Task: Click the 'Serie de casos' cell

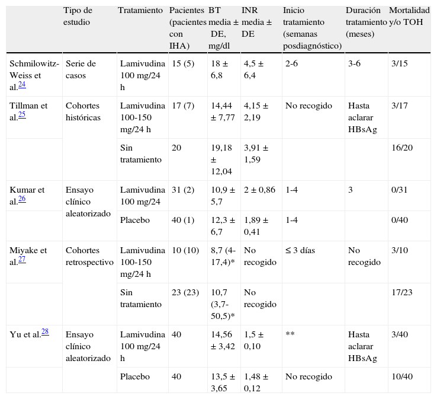Action: tap(81, 69)
